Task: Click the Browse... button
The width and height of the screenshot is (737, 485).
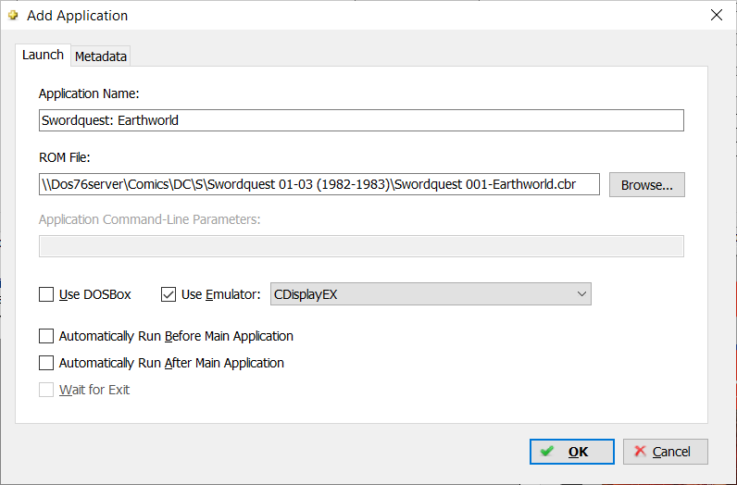Action: click(x=647, y=185)
